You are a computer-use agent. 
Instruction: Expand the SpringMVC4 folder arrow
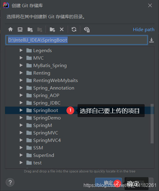(x=21, y=140)
